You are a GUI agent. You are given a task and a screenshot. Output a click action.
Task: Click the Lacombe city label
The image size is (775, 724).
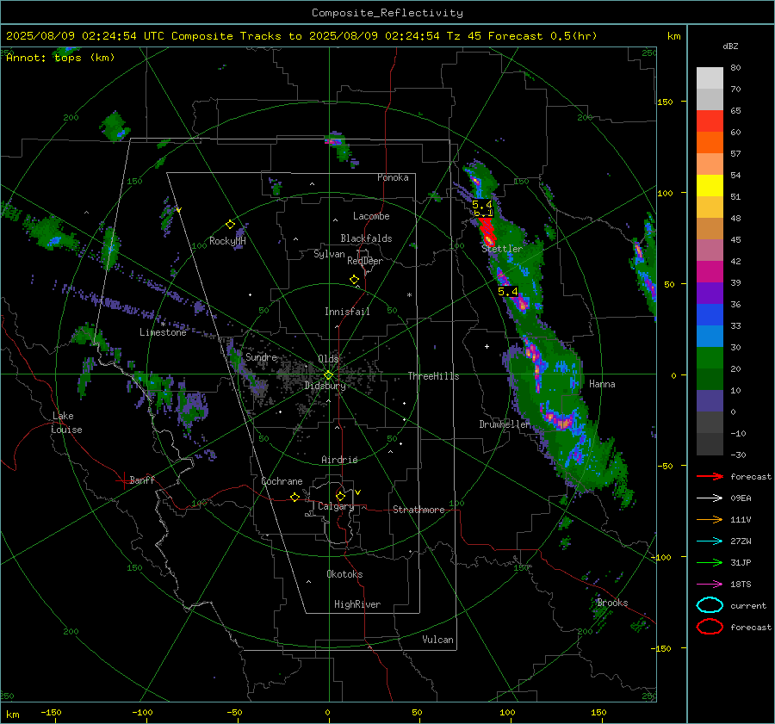tap(371, 216)
